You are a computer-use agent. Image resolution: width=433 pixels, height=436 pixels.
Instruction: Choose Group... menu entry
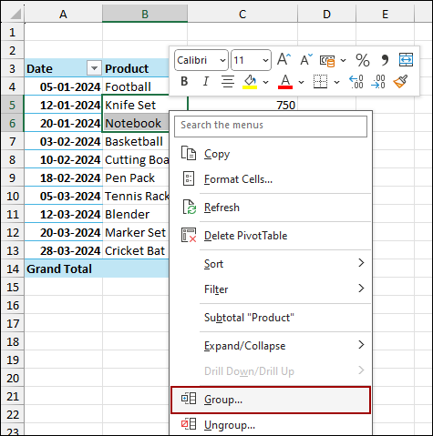[271, 400]
